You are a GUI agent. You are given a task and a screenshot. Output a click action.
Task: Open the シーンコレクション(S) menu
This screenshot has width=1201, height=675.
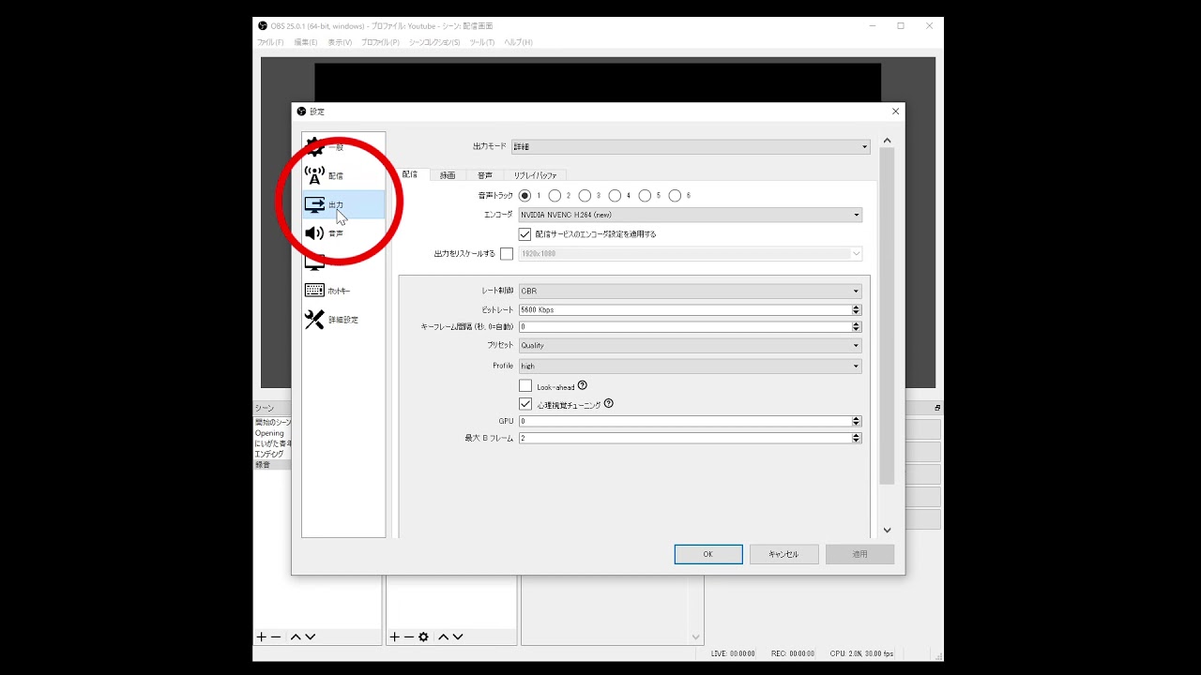(x=434, y=42)
